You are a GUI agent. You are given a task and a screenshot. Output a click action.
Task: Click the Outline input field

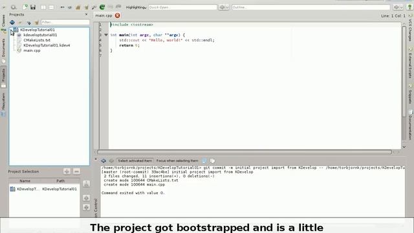(311, 7)
